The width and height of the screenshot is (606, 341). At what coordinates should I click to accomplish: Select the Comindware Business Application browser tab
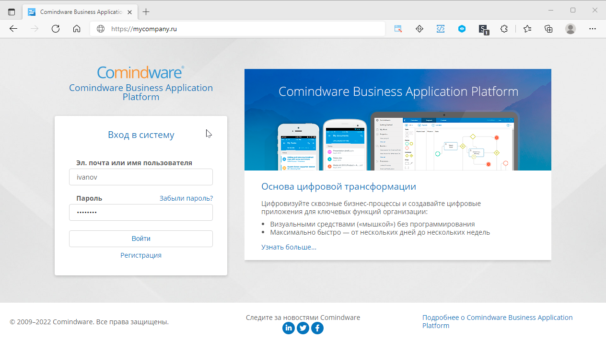(x=80, y=12)
